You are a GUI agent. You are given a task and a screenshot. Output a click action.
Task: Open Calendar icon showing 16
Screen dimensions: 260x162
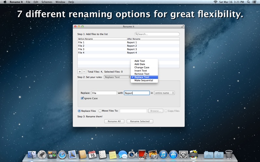point(92,155)
